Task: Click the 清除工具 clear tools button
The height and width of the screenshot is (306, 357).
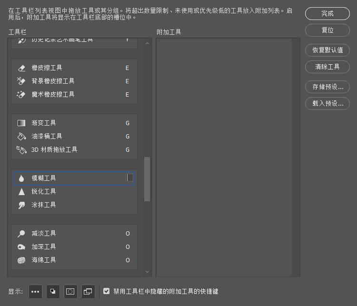Action: click(327, 67)
